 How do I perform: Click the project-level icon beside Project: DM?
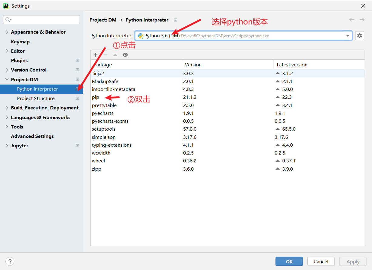pyautogui.click(x=77, y=79)
